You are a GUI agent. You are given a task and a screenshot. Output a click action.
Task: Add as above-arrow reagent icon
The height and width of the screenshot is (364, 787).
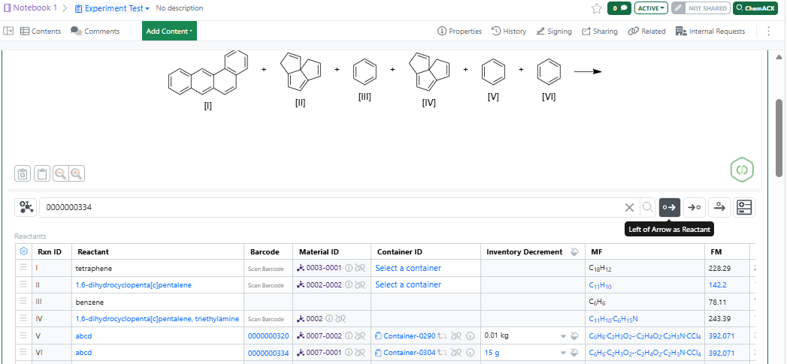pyautogui.click(x=719, y=207)
